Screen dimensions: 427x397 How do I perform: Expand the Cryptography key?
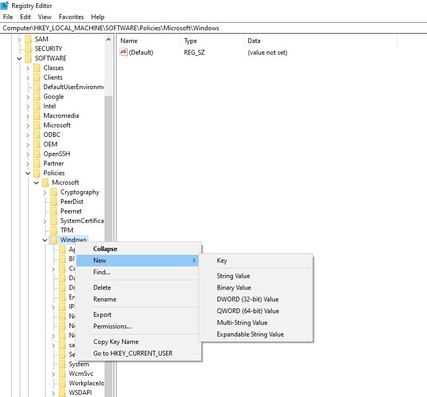click(45, 193)
